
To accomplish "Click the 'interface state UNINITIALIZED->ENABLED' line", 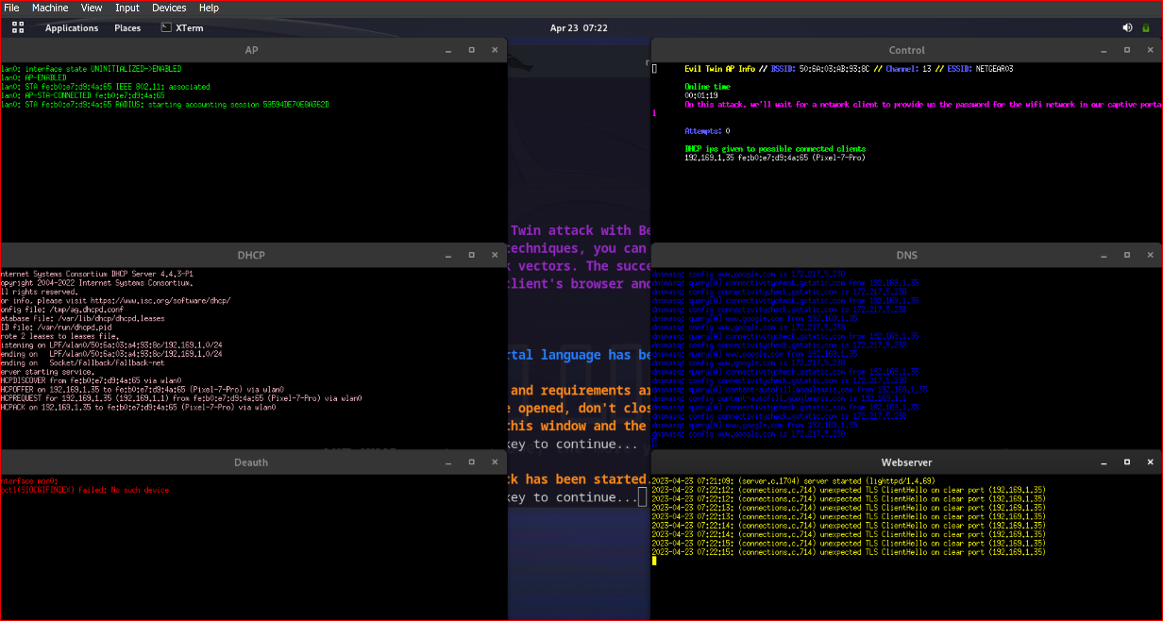I will pyautogui.click(x=92, y=69).
